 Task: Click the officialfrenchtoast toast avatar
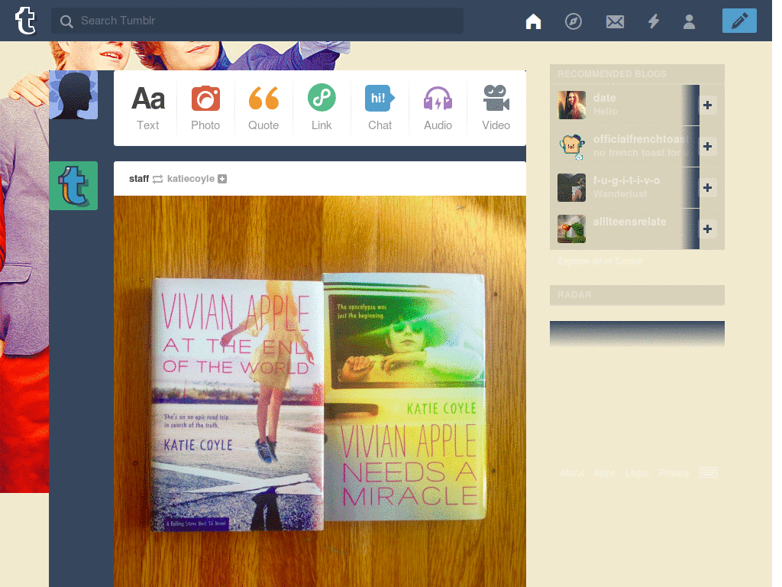[x=571, y=146]
